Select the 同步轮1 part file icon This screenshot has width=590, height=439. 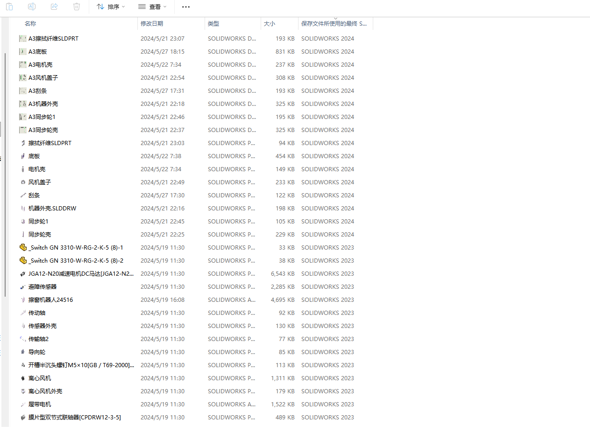point(23,221)
